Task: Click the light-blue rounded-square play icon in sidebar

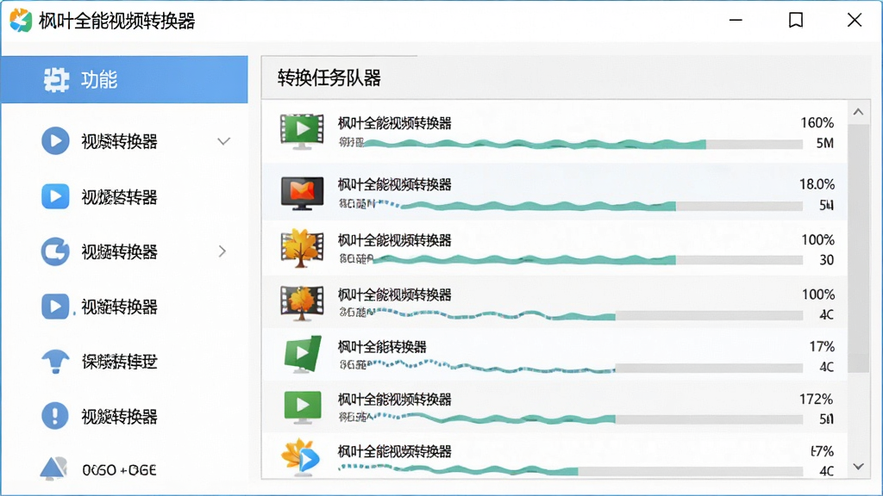Action: click(55, 196)
